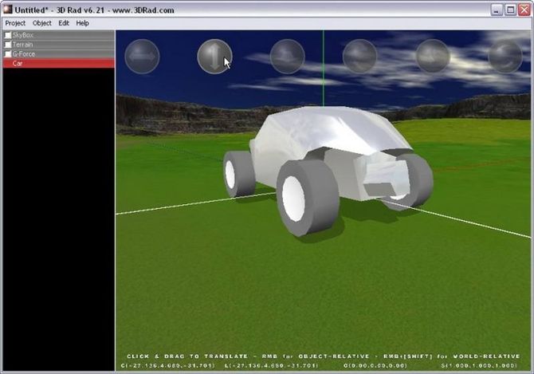Open the Help menu
Screen dimensions: 534x374
[x=82, y=23]
